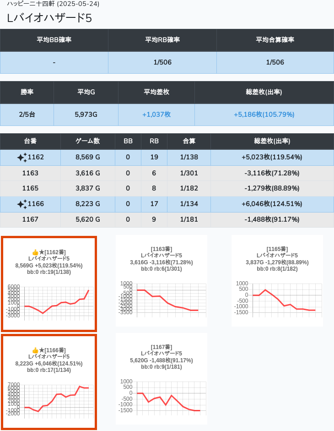This screenshot has height=431, width=334.
Task: Click the RB count 17 cell
Action: 154,204
